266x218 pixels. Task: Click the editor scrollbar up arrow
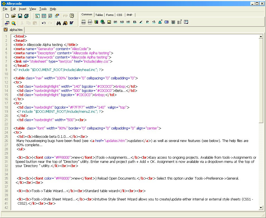point(261,36)
